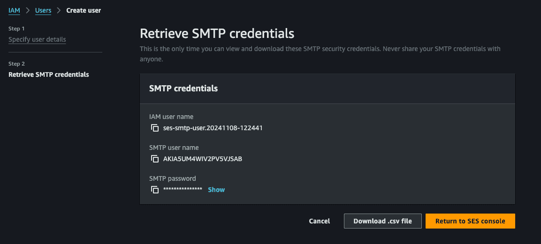Select the ses-smtp-user.20241108-122441 text

click(213, 128)
